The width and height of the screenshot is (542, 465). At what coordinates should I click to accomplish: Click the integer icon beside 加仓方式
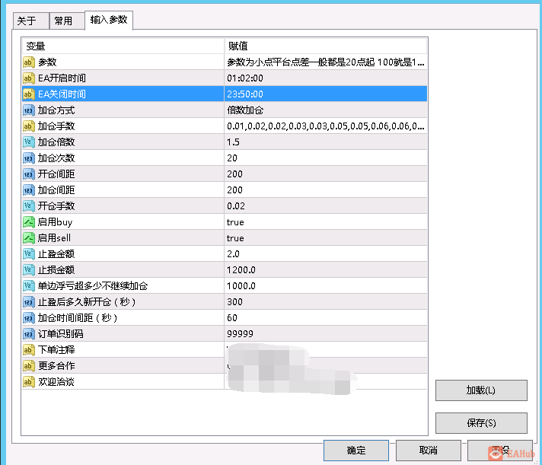(29, 110)
